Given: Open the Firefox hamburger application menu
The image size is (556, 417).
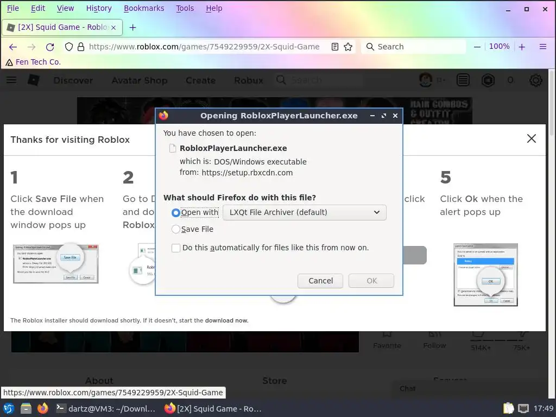Looking at the screenshot, I should pos(543,47).
